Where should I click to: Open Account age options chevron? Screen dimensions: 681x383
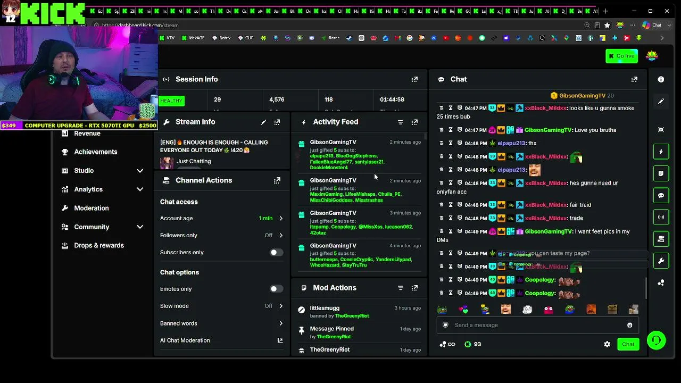point(281,219)
